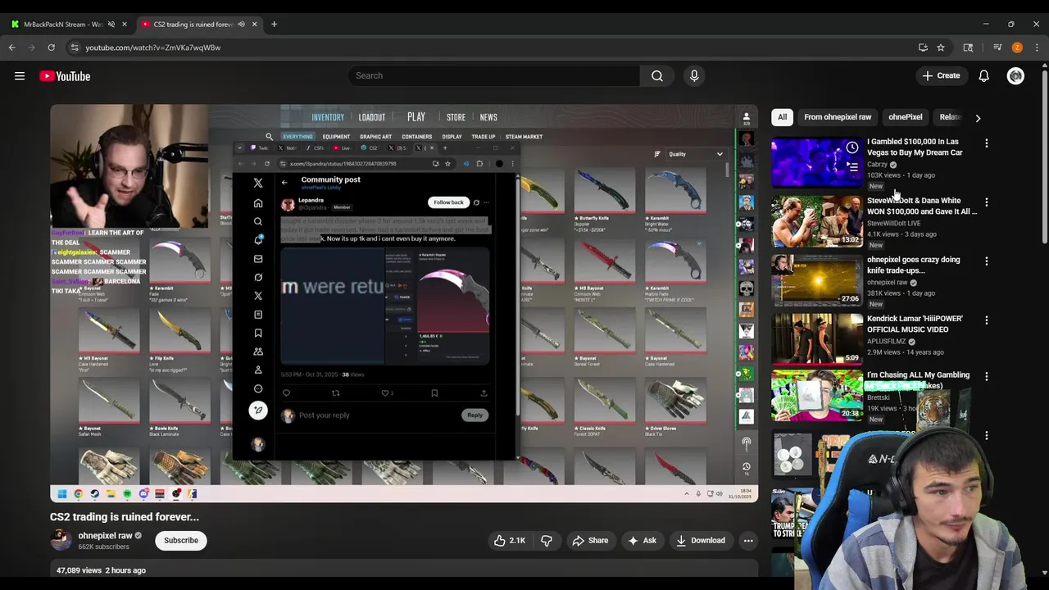Open ohnepixel goes crazy knife trade-ups title
Screen dimensions: 1049x590
coord(914,265)
